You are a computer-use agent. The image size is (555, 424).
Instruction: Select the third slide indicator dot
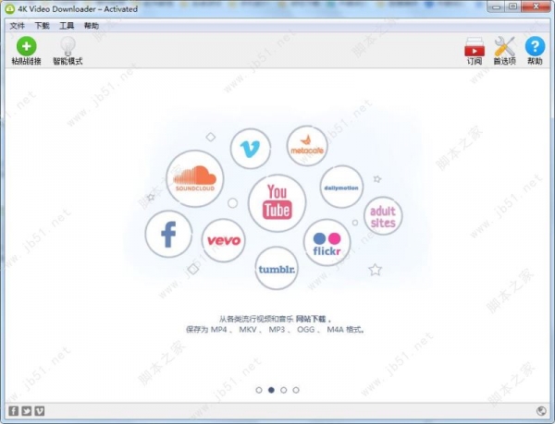[x=284, y=390]
